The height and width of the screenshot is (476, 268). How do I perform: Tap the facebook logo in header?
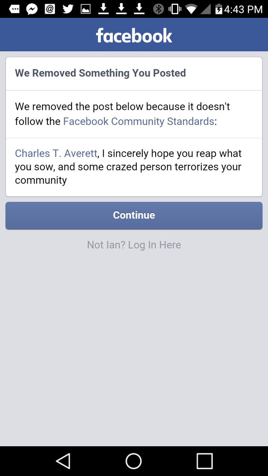pos(134,35)
